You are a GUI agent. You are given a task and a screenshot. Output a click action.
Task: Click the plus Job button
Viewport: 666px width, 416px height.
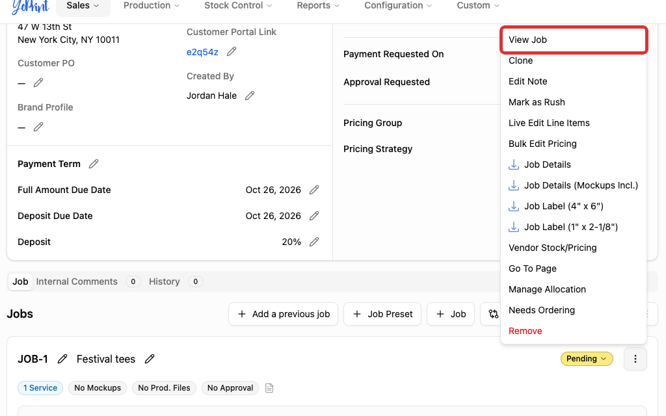pyautogui.click(x=451, y=314)
